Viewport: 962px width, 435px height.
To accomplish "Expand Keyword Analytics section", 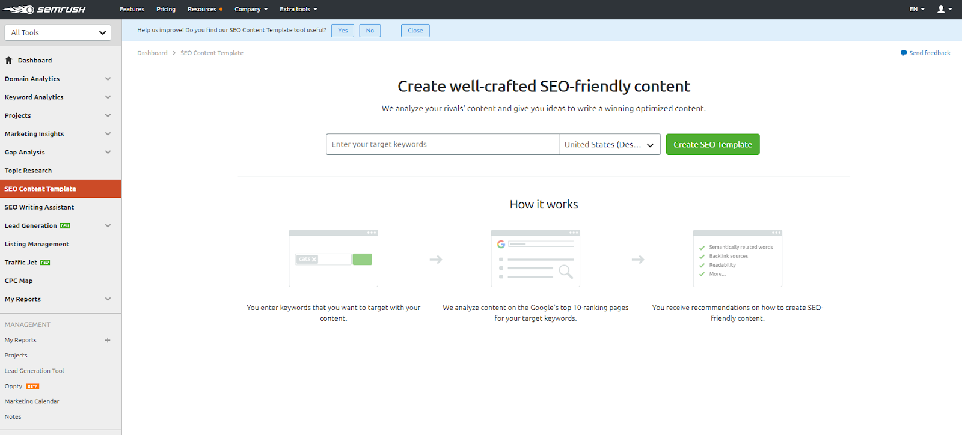I will coord(108,97).
